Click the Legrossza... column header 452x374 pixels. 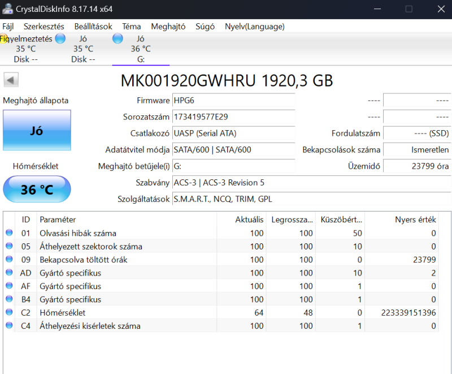click(290, 220)
